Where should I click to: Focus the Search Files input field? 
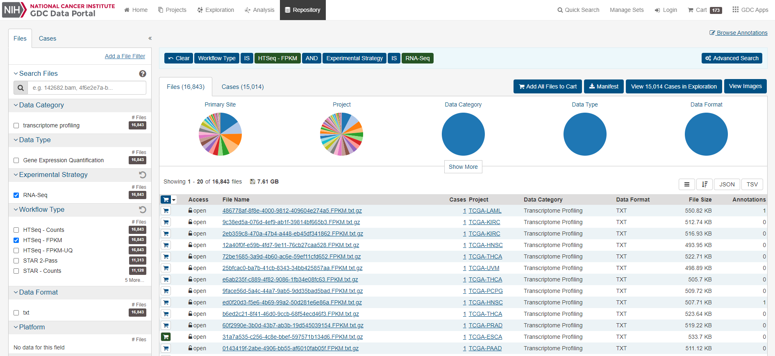87,88
